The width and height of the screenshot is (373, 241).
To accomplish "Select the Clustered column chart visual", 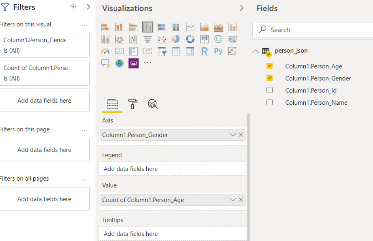I will tap(148, 27).
